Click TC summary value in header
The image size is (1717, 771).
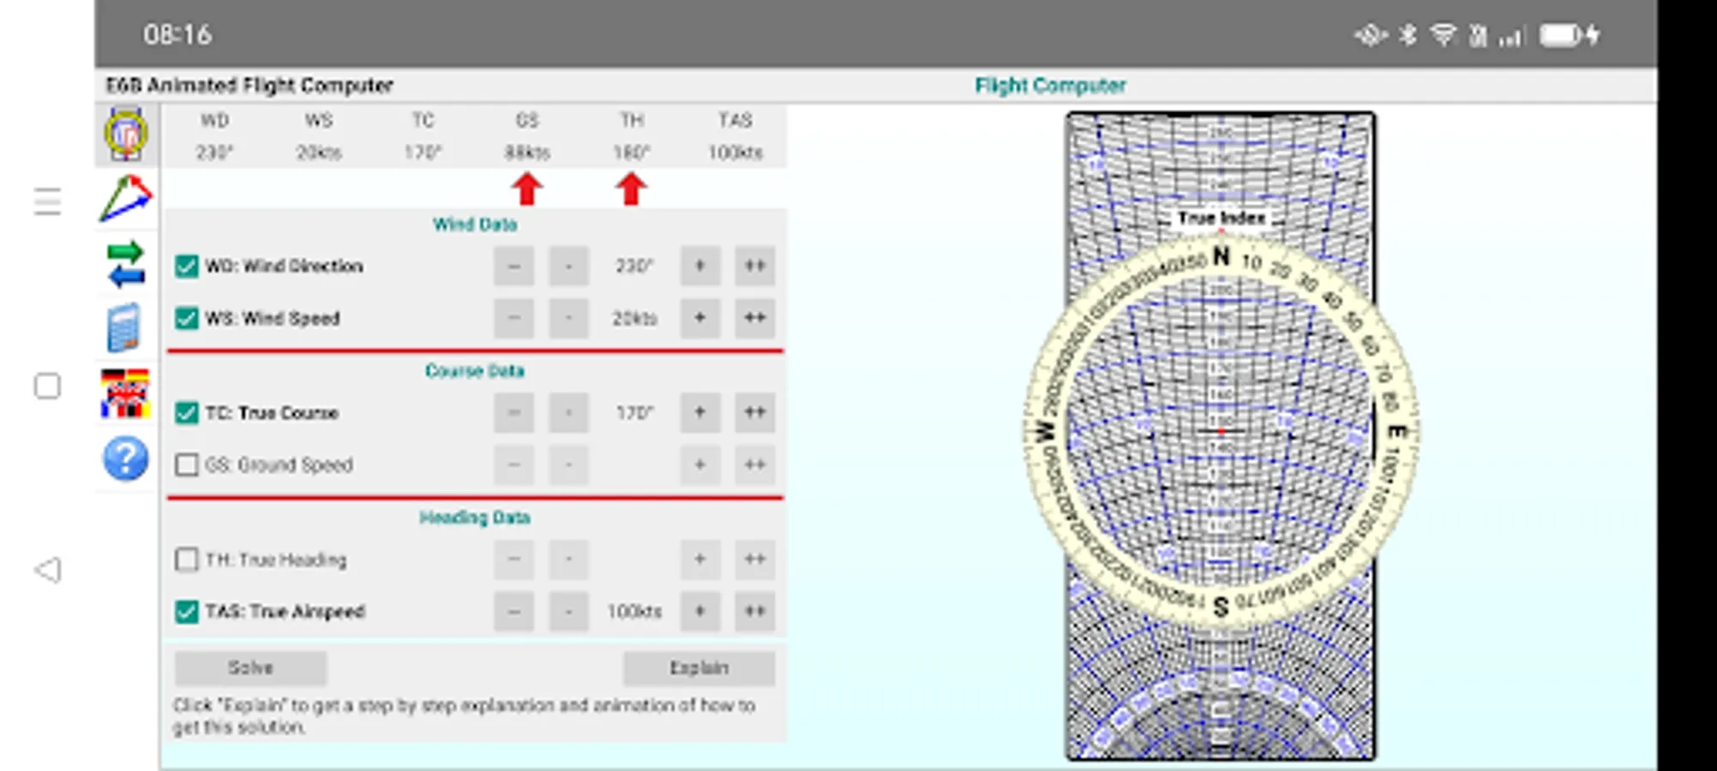click(x=423, y=152)
